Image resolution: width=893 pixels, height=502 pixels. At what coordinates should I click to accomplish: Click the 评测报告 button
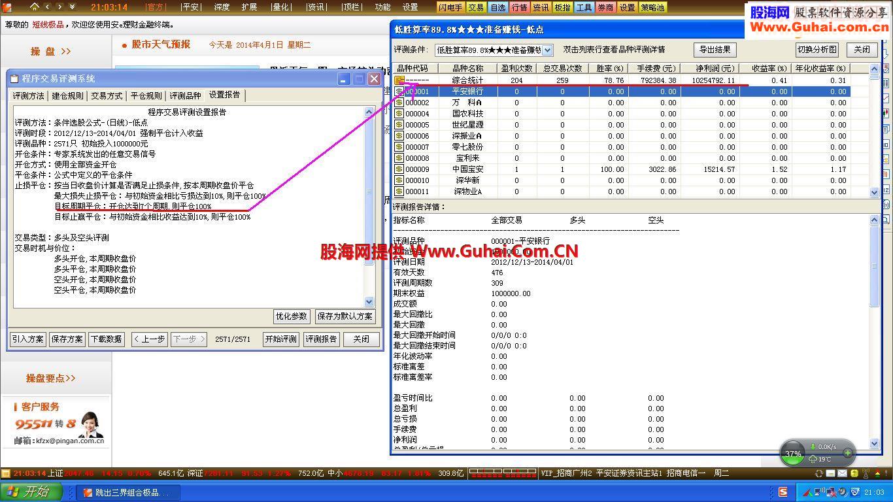click(x=322, y=339)
